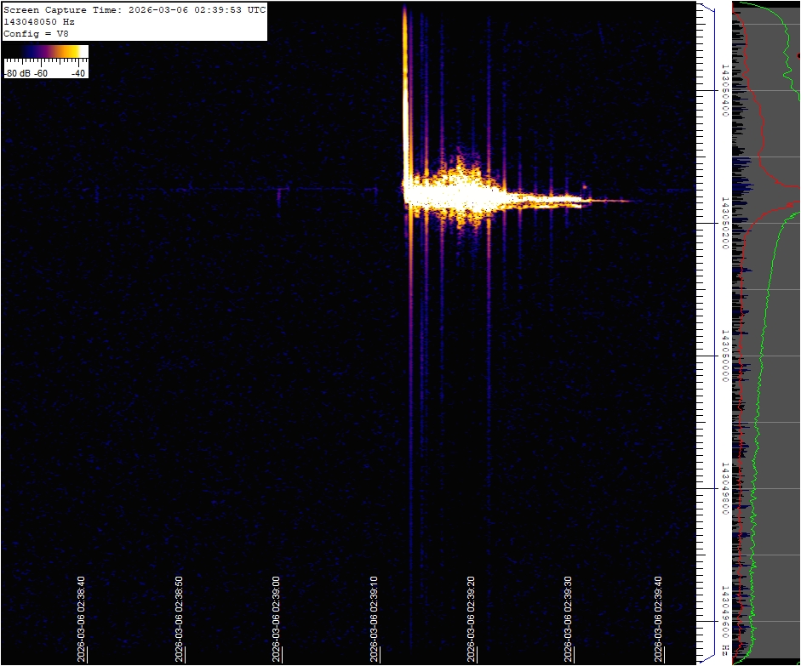
Task: Click the 143050400 frequency axis label
Action: pos(725,90)
